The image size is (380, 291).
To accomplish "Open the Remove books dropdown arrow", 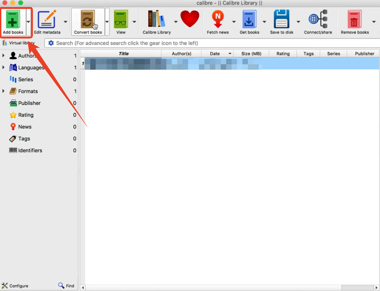I will [x=374, y=22].
